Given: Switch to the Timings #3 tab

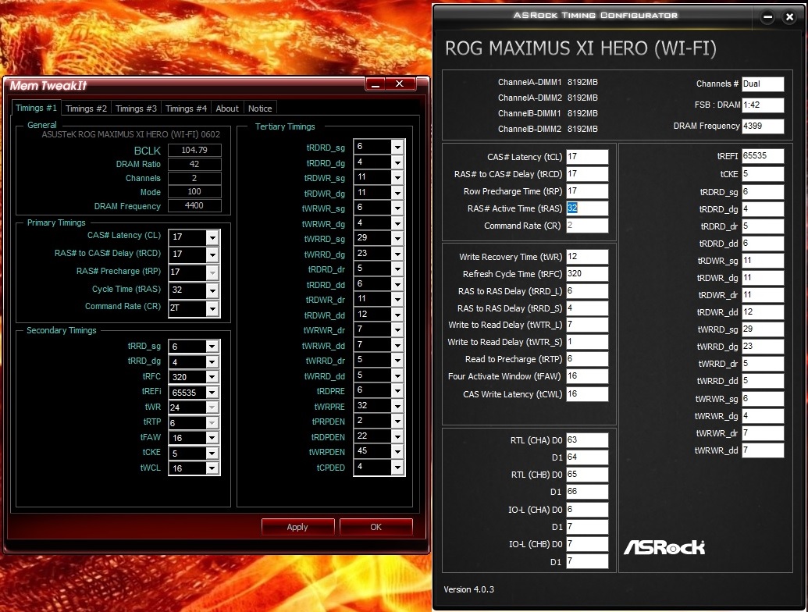Looking at the screenshot, I should [136, 109].
